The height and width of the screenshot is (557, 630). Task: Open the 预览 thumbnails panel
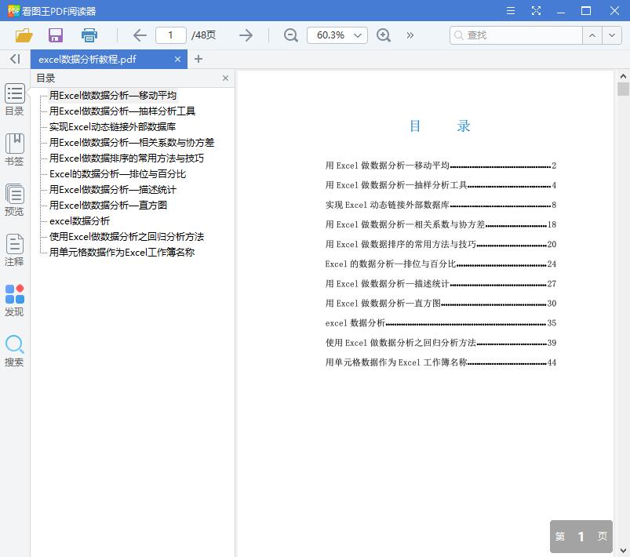tap(14, 200)
